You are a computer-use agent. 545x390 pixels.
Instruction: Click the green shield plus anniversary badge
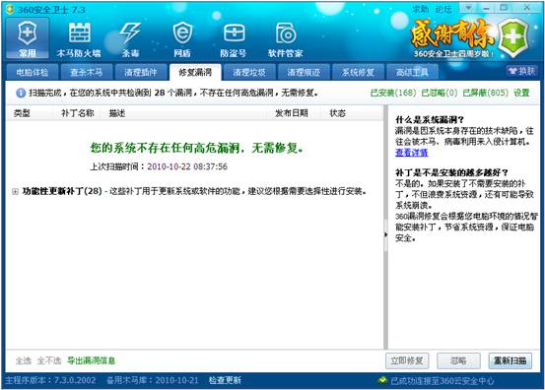click(513, 37)
